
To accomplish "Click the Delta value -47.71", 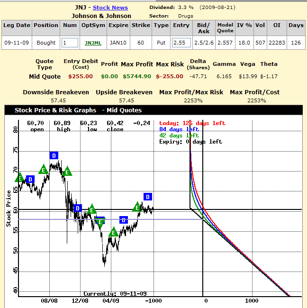I will [x=198, y=76].
